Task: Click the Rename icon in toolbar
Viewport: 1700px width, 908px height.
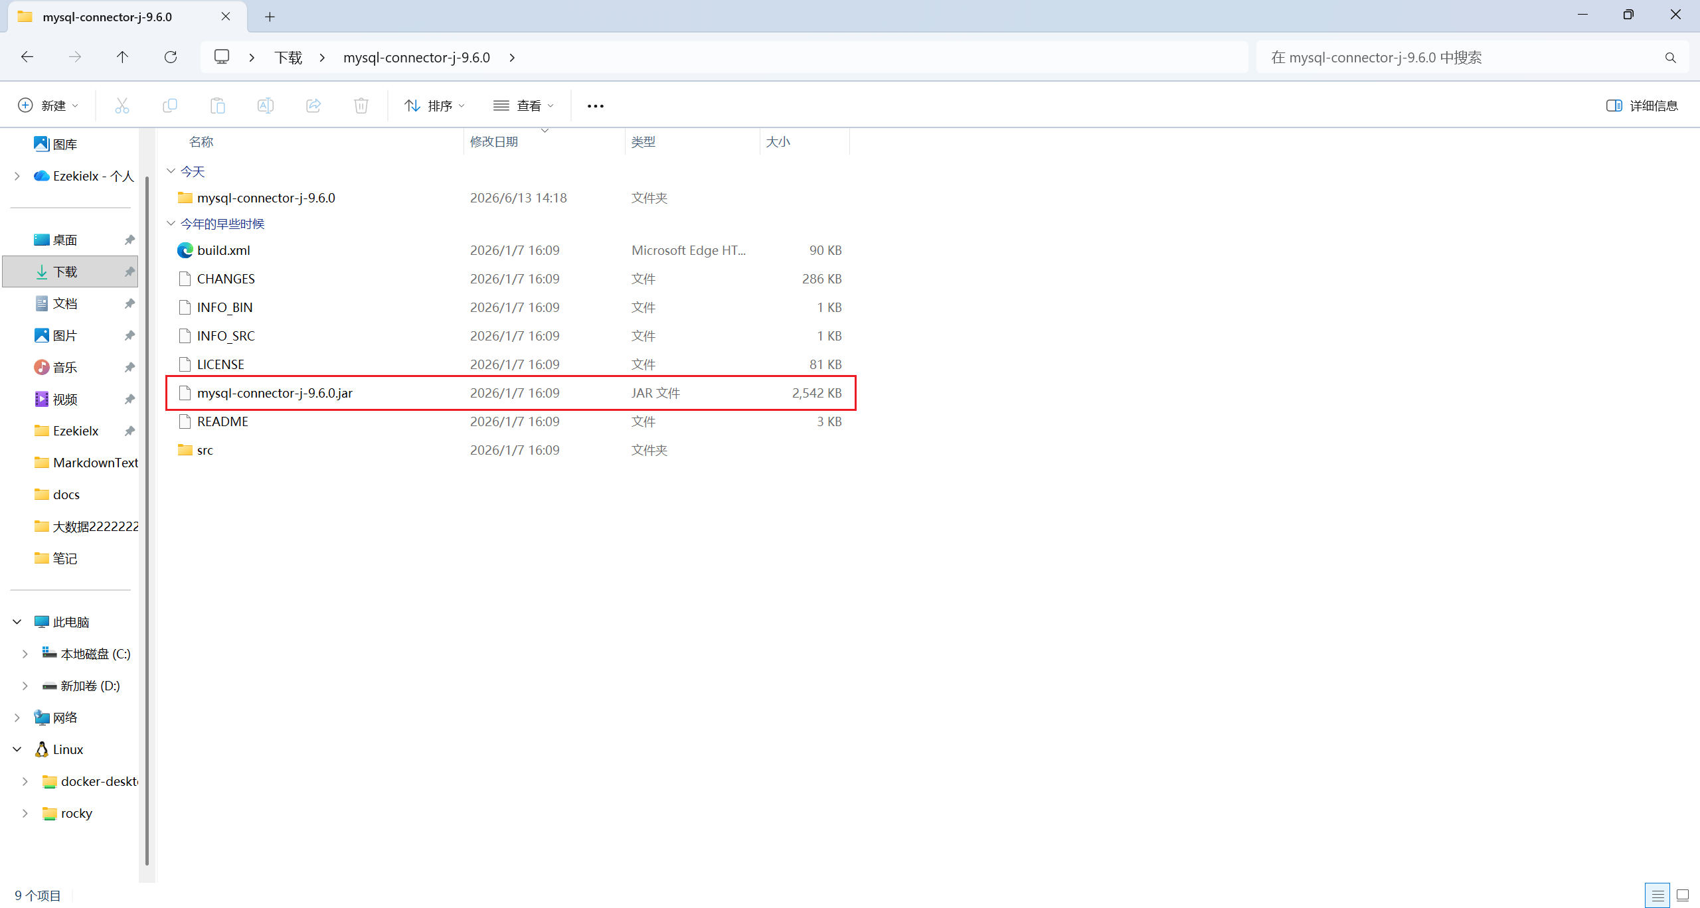Action: (266, 106)
